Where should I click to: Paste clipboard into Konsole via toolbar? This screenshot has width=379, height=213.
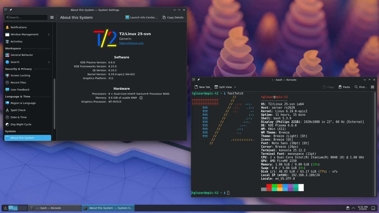344,87
